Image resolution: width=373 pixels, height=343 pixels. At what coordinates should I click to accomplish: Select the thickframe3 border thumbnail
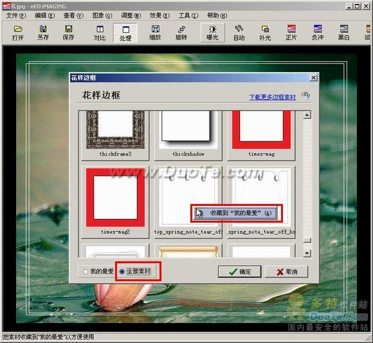pos(115,135)
